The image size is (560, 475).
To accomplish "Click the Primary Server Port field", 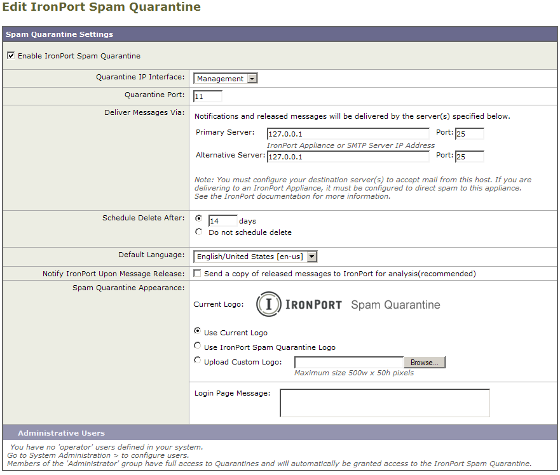I will pos(470,134).
